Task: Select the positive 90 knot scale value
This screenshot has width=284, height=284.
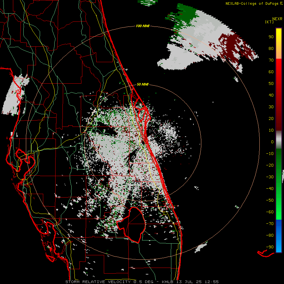Action: (x=271, y=37)
